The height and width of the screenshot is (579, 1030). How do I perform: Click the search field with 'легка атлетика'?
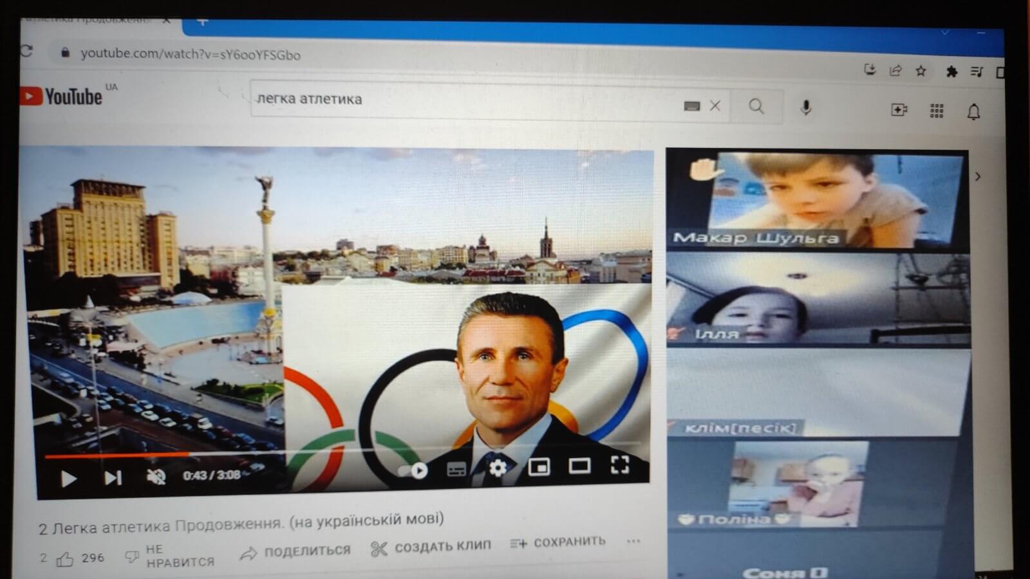(x=464, y=100)
